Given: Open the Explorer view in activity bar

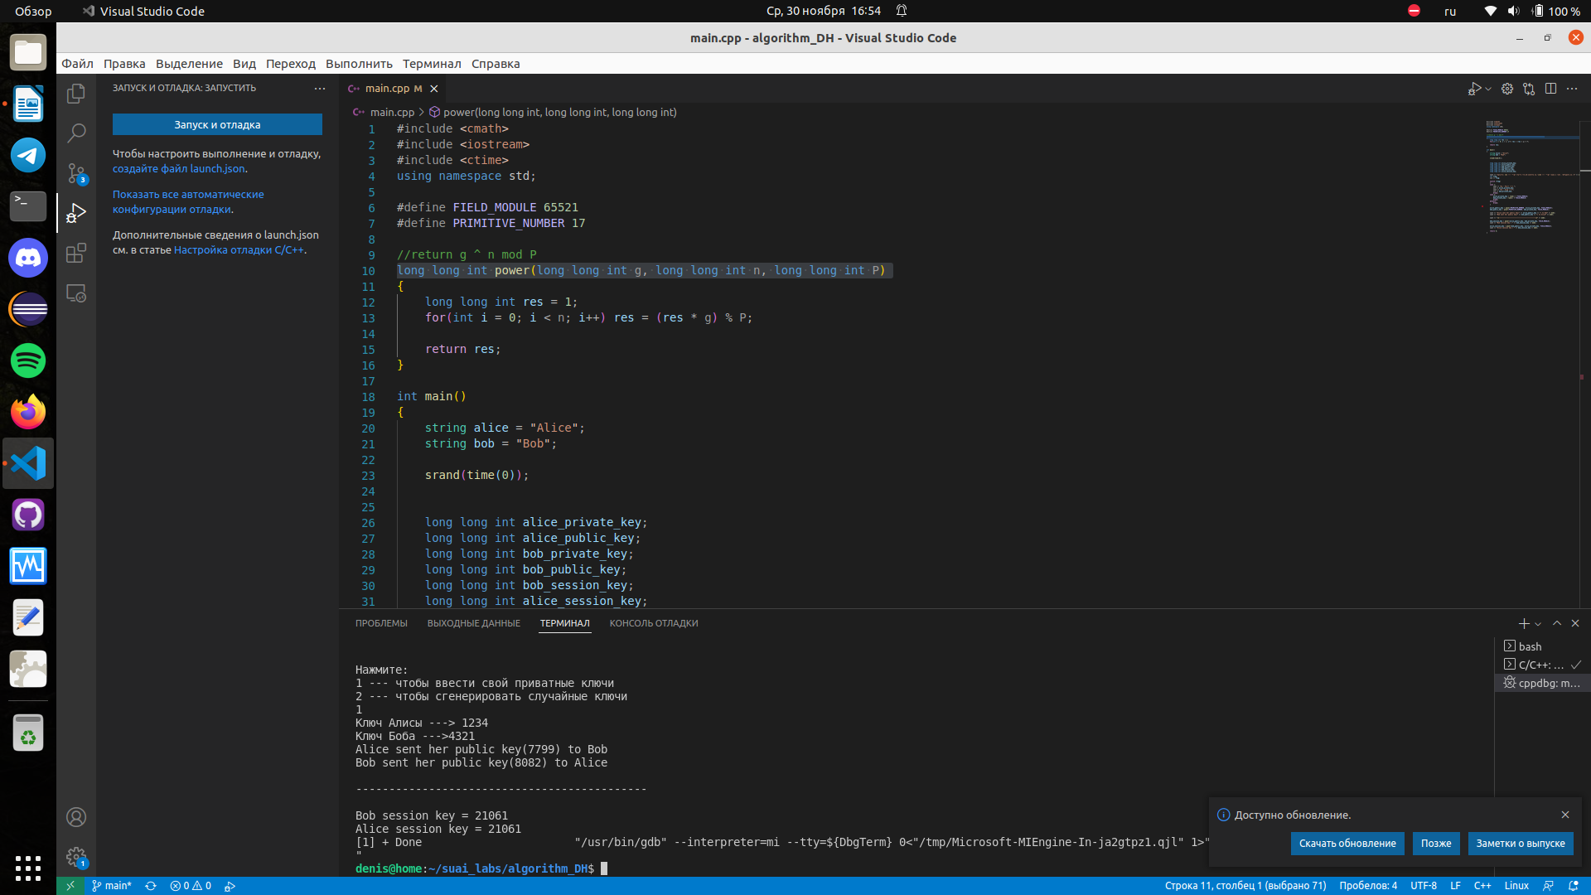Looking at the screenshot, I should tap(76, 94).
